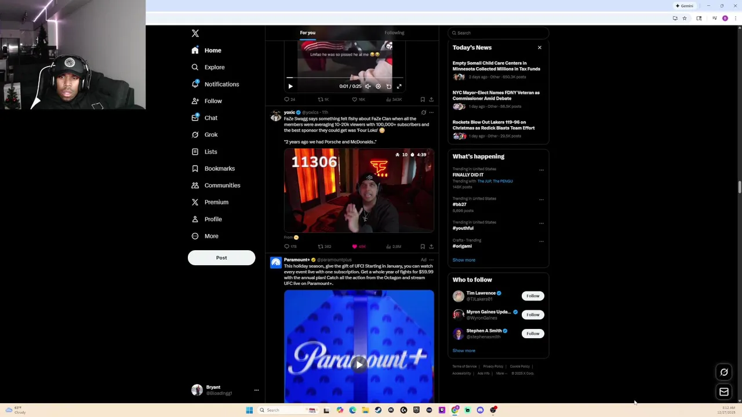The image size is (742, 417).
Task: Follow Myron Gaines Update
Action: click(533, 314)
